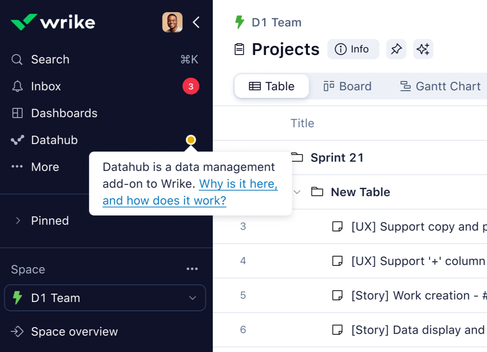
Task: Click the Inbox bell icon
Action: pos(17,86)
